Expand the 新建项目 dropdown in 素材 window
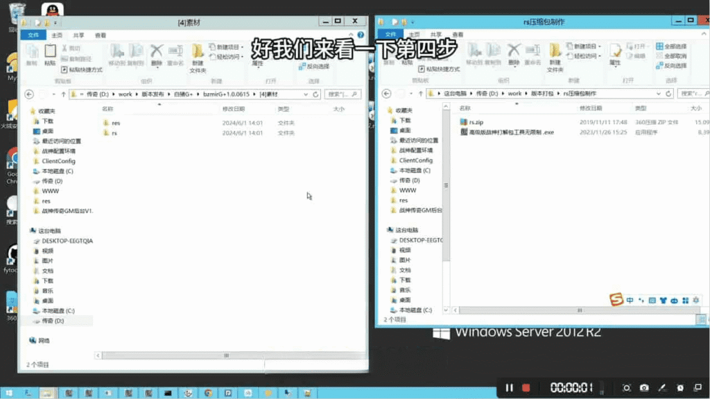 [x=242, y=47]
